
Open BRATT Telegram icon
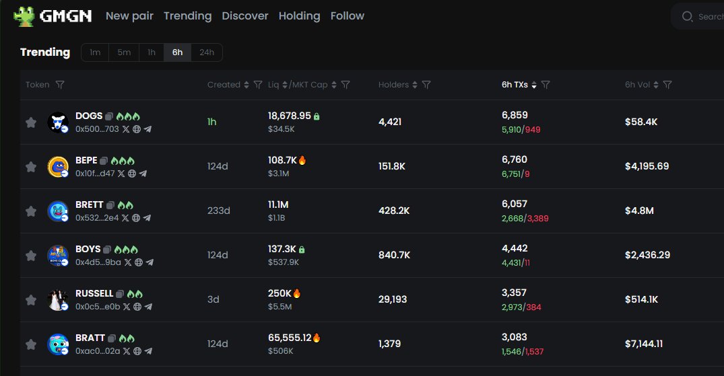pyautogui.click(x=148, y=351)
